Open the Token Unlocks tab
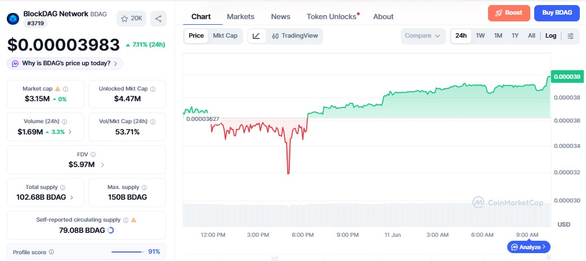 pos(332,17)
